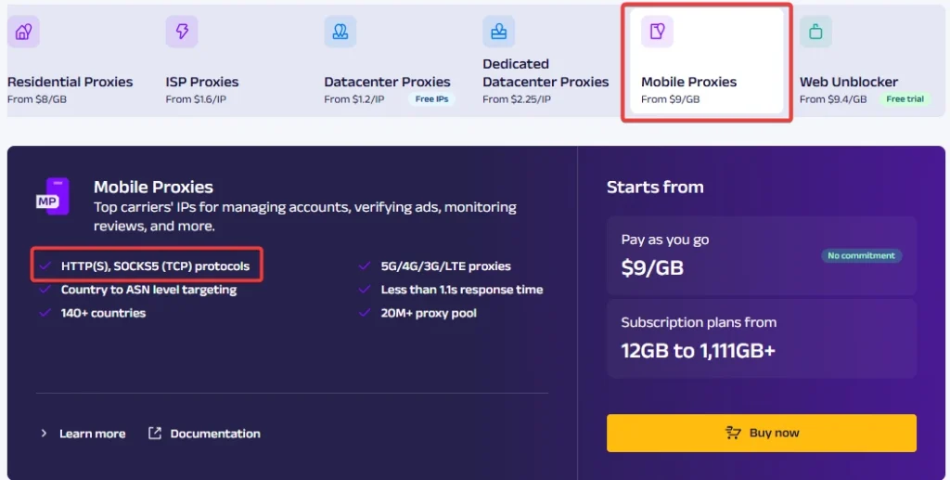This screenshot has width=950, height=480.
Task: Click the Mobile Proxies phone icon
Action: click(x=657, y=32)
